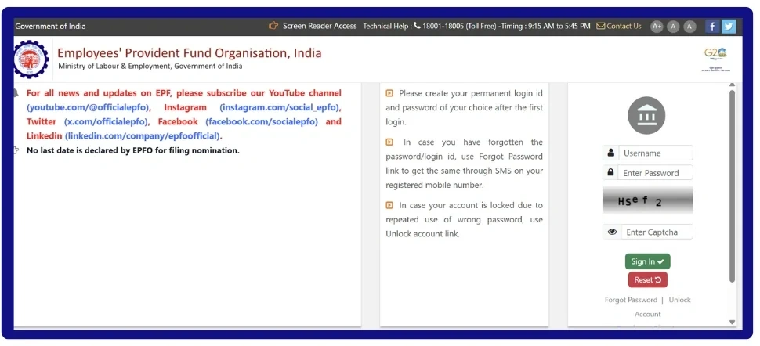The width and height of the screenshot is (760, 346).
Task: Click the scrollbar up arrow
Action: pos(732,85)
